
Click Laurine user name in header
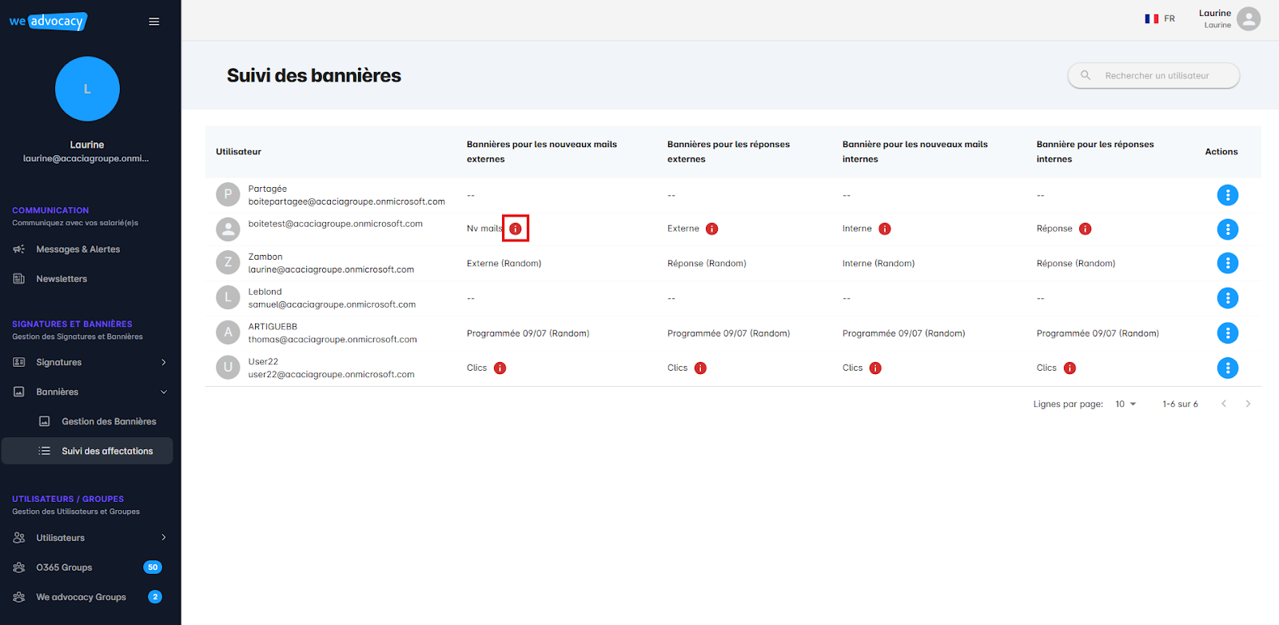(1215, 13)
